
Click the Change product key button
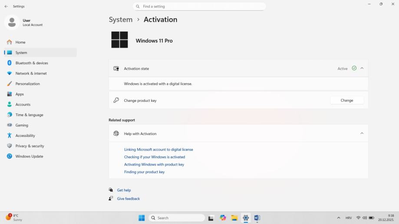(x=346, y=101)
